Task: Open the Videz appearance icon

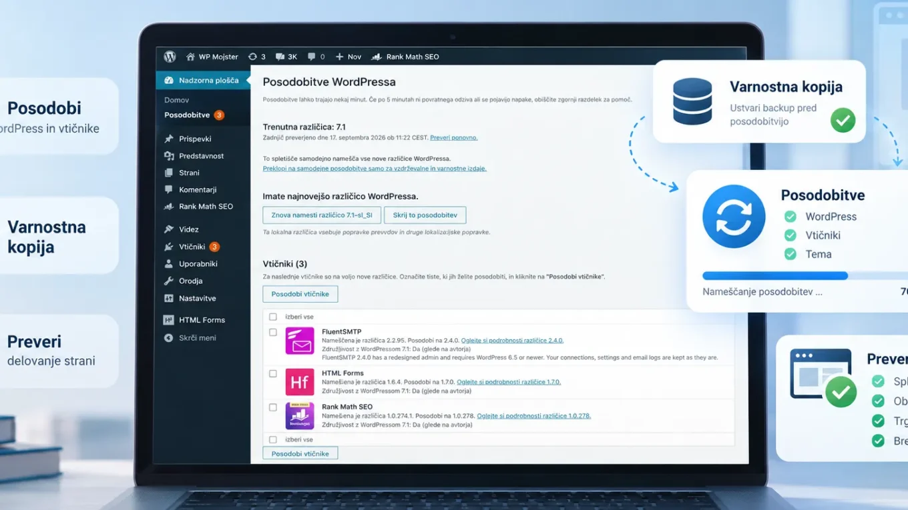Action: (x=169, y=229)
